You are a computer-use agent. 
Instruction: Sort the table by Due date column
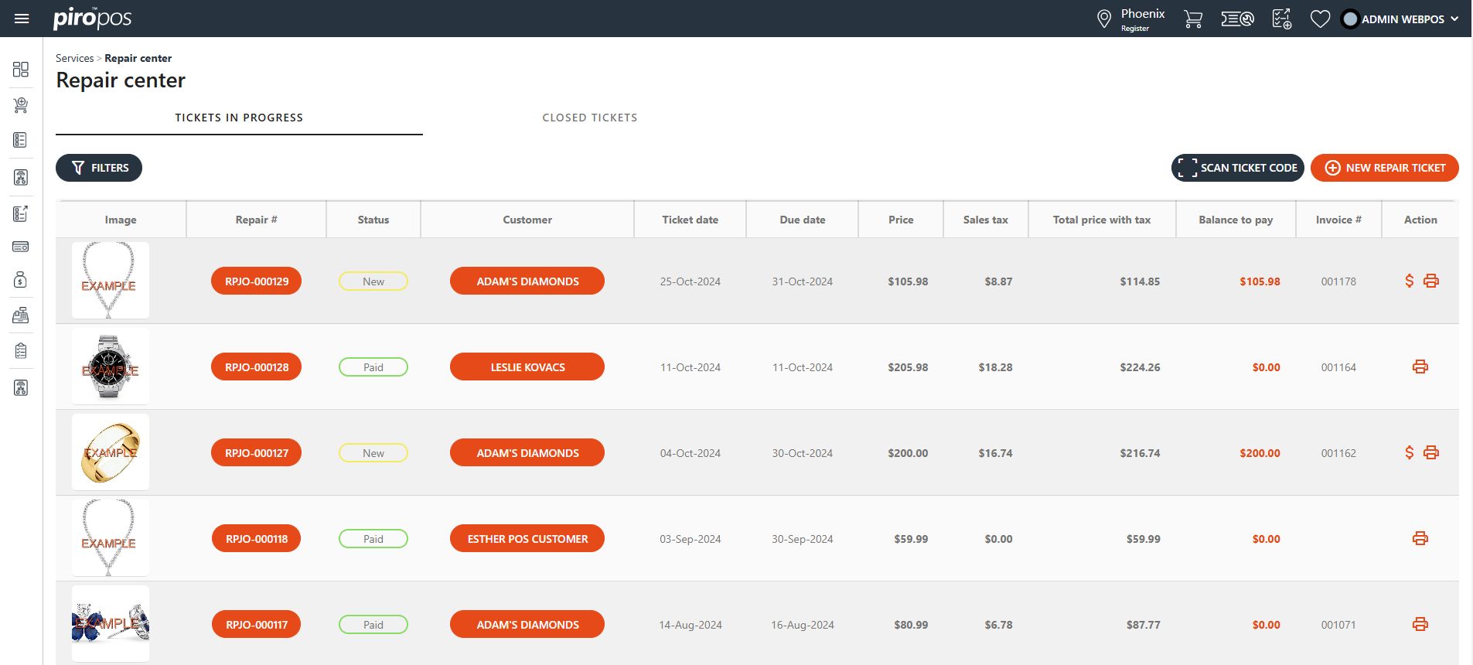[x=802, y=220]
